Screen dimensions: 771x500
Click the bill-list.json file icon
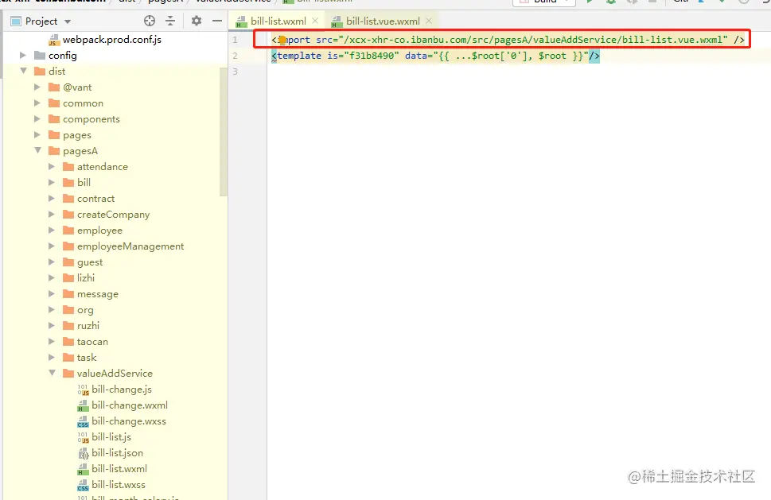coord(83,453)
